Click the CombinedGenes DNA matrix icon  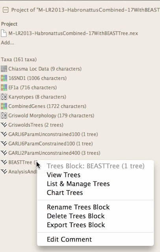pyautogui.click(x=4, y=106)
